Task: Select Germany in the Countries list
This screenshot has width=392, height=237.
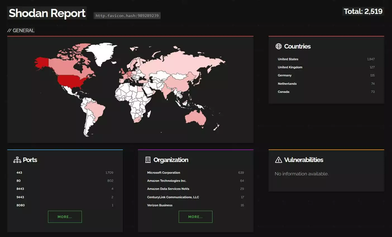Action: click(x=285, y=75)
